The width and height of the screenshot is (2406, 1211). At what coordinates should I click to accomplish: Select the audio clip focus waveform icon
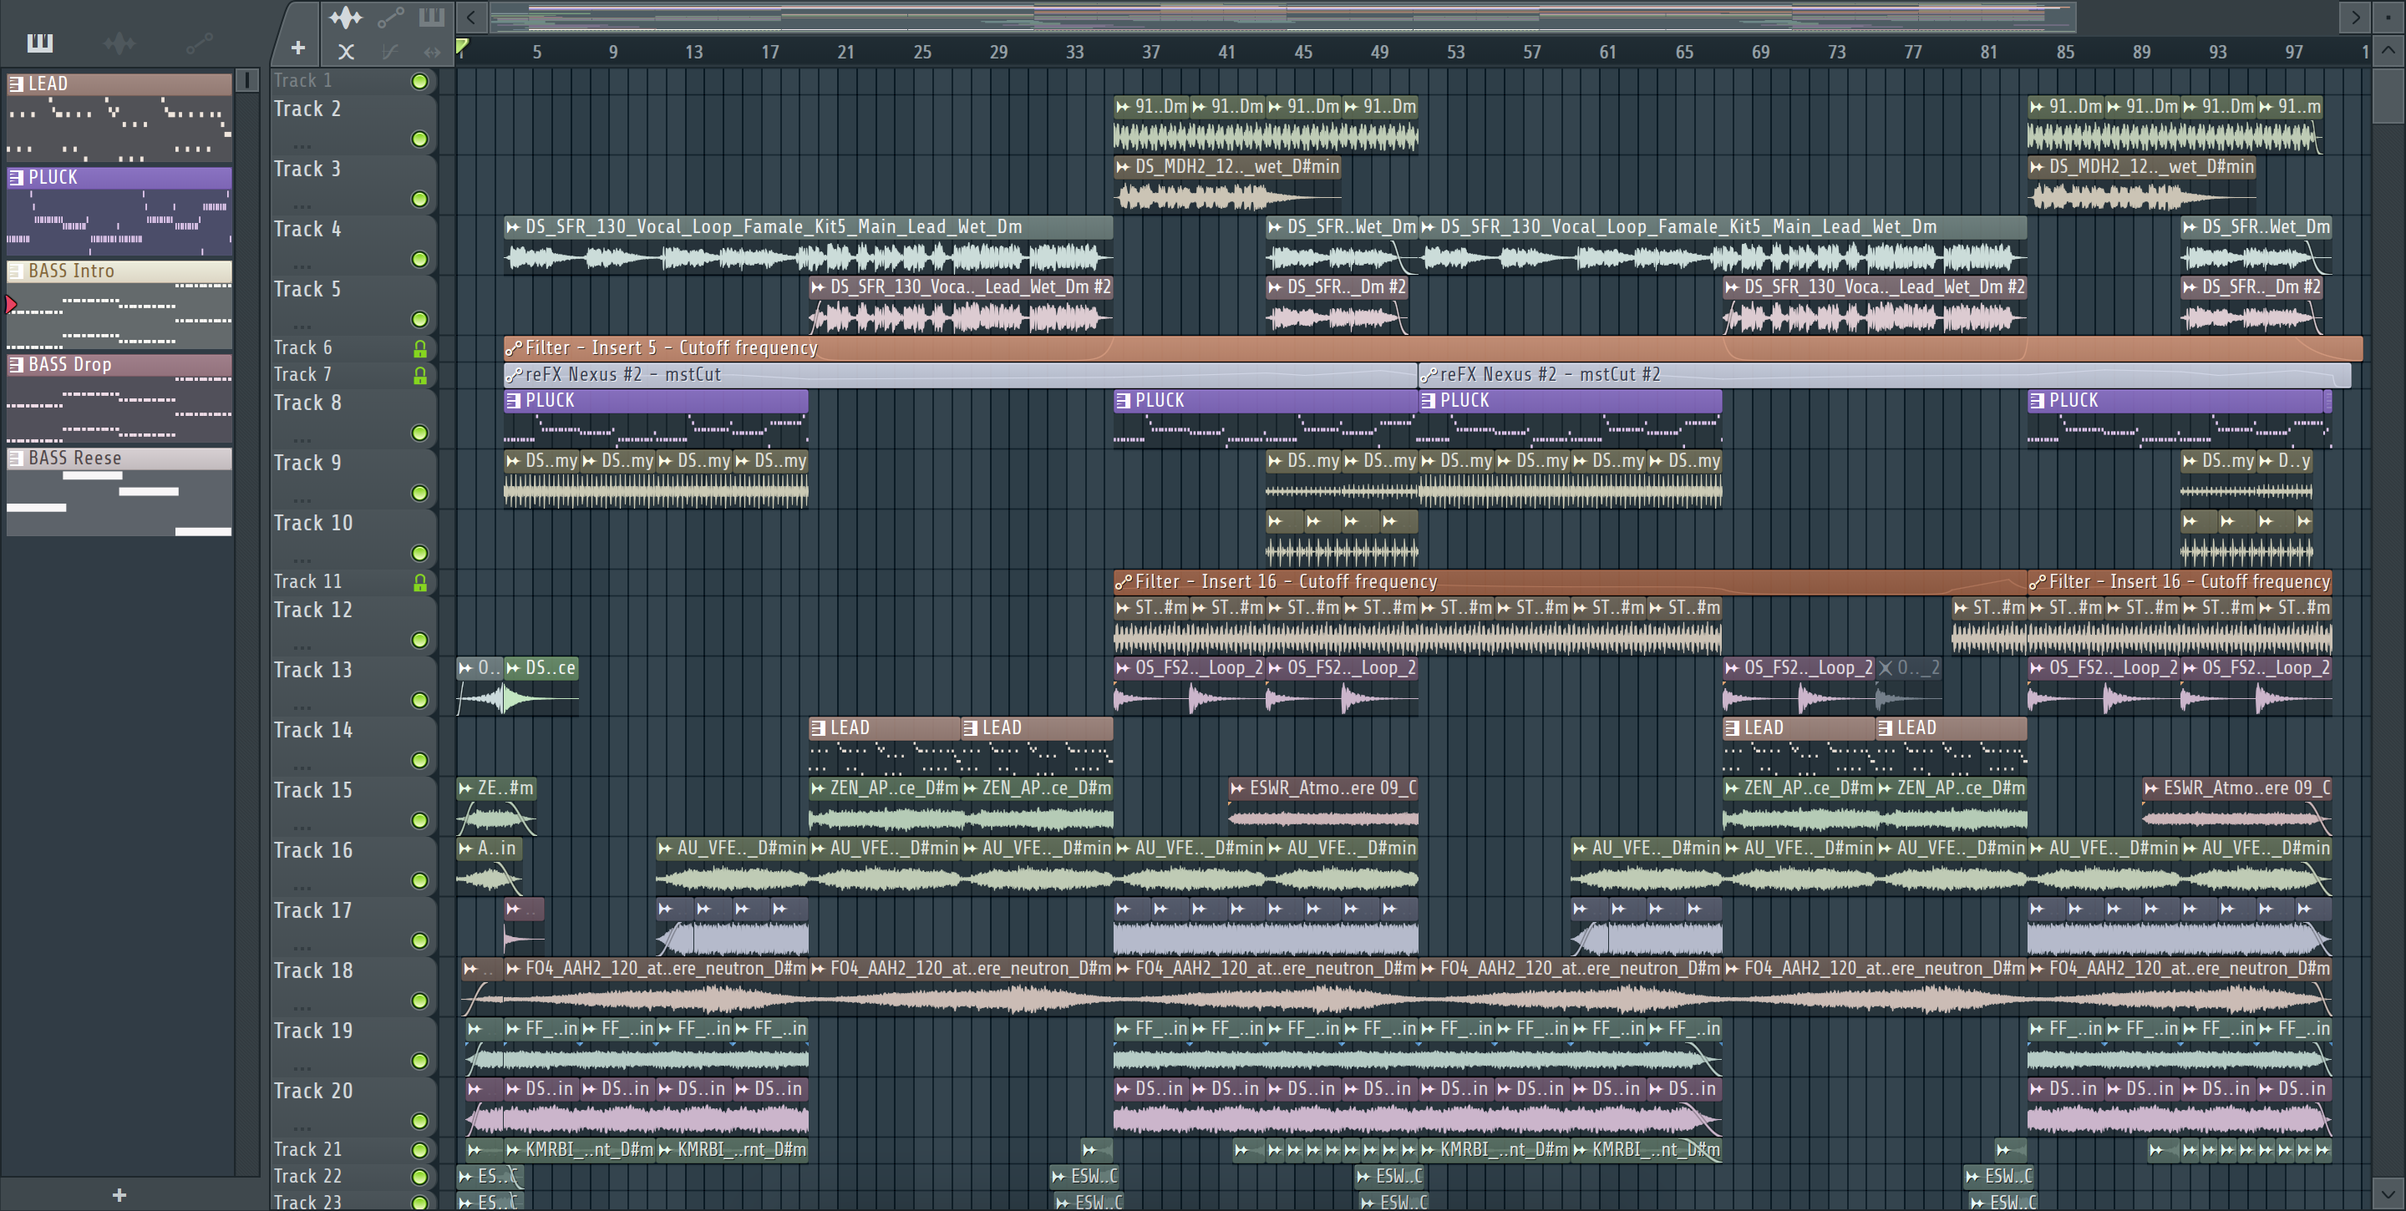coord(345,17)
